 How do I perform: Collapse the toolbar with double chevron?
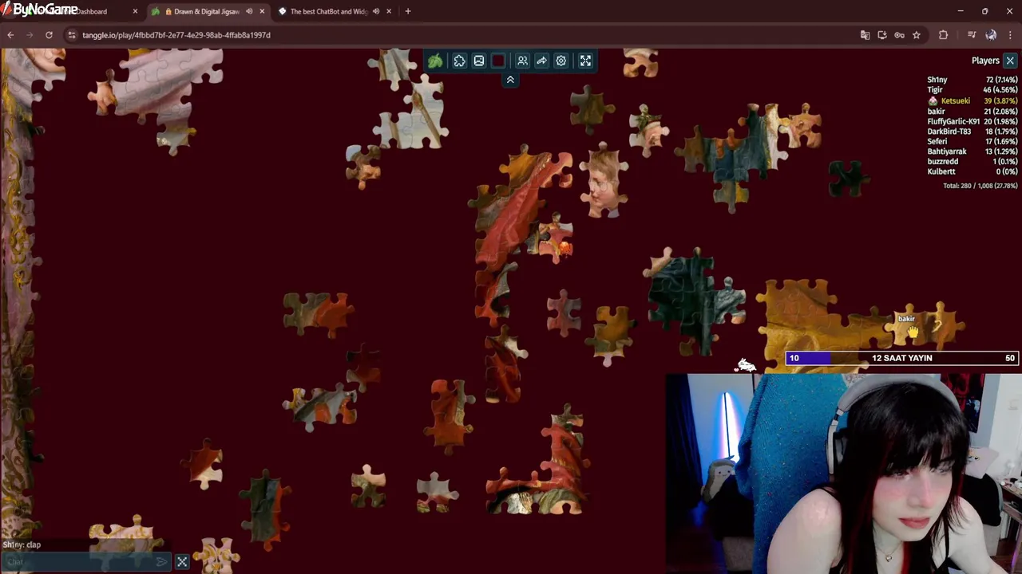click(x=510, y=80)
